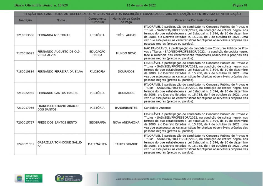Click the Documento Assinado Eletronicamente badge
Viewport: 263px width, 186px height.
pos(69,178)
